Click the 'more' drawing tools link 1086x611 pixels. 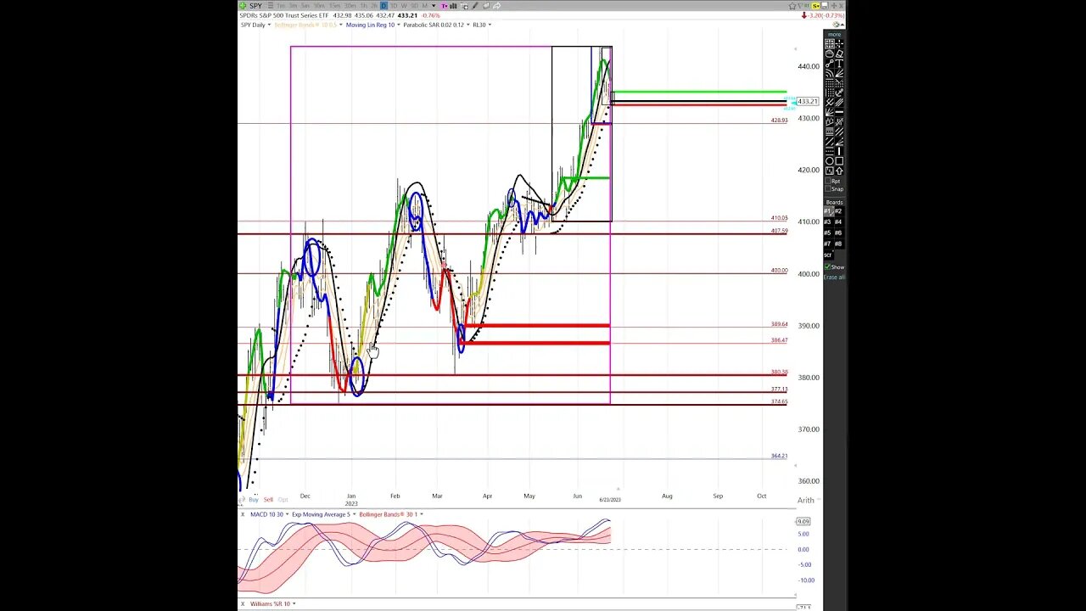click(x=834, y=34)
